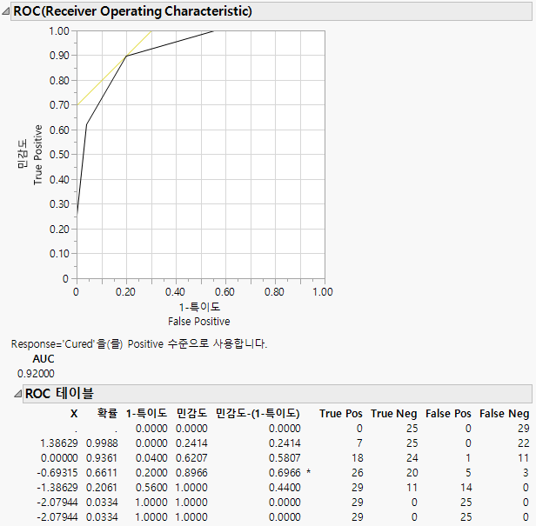Screen dimensions: 536x526
Task: Click the ROC(Receiver Operating Characteristic) title bar
Action: point(271,11)
